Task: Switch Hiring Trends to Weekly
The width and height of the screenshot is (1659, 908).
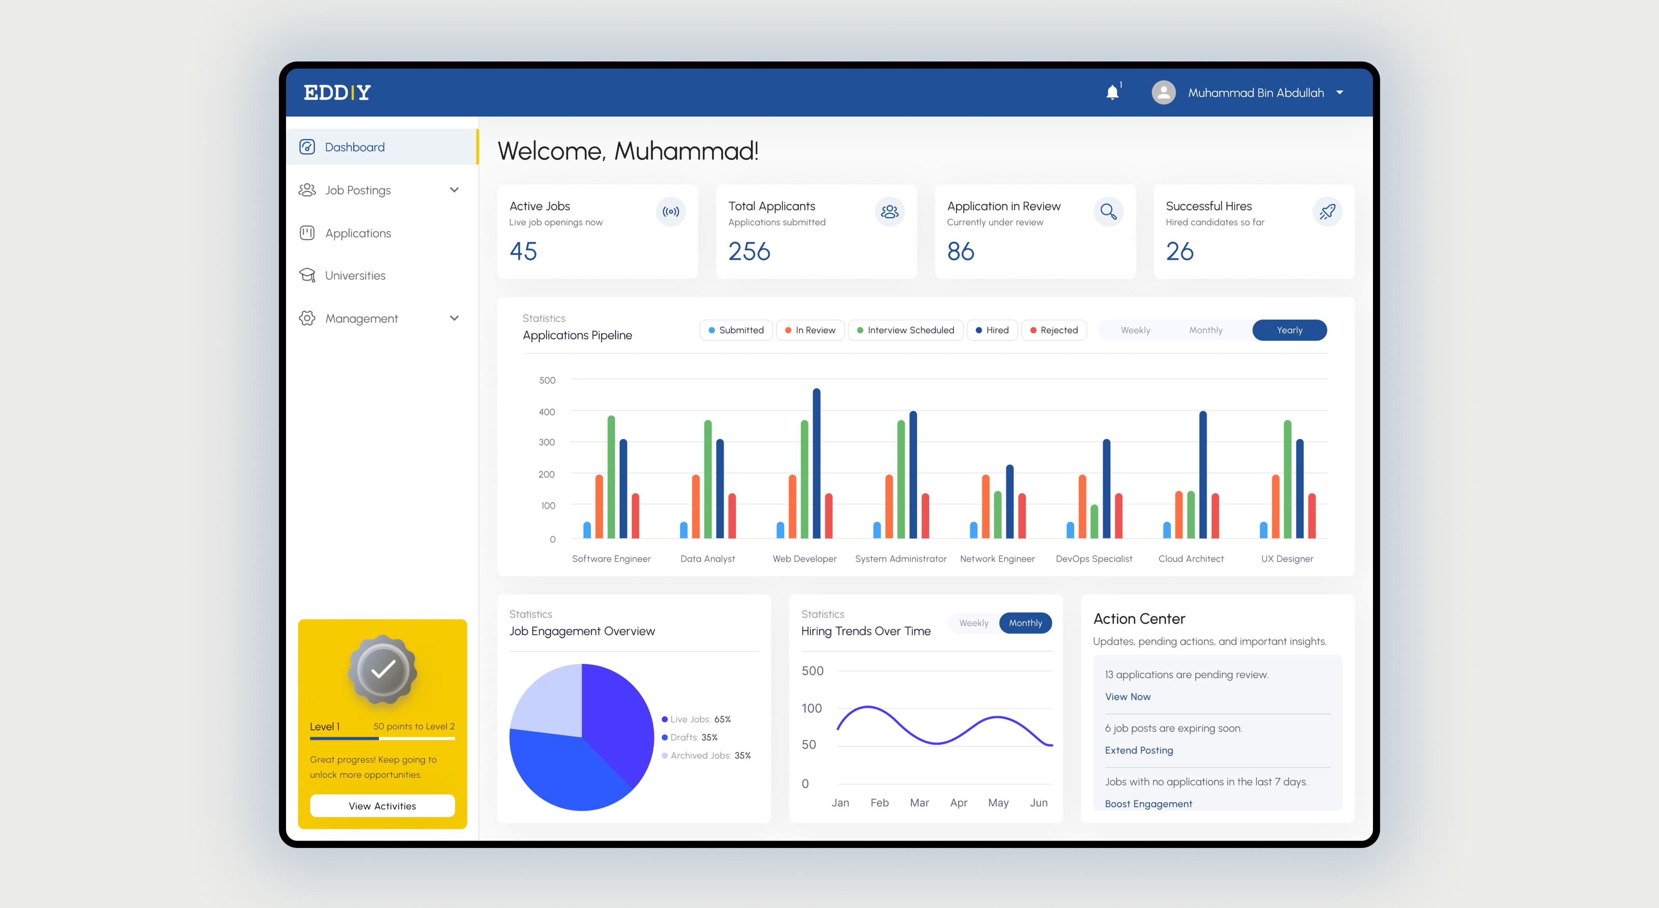Action: [973, 623]
